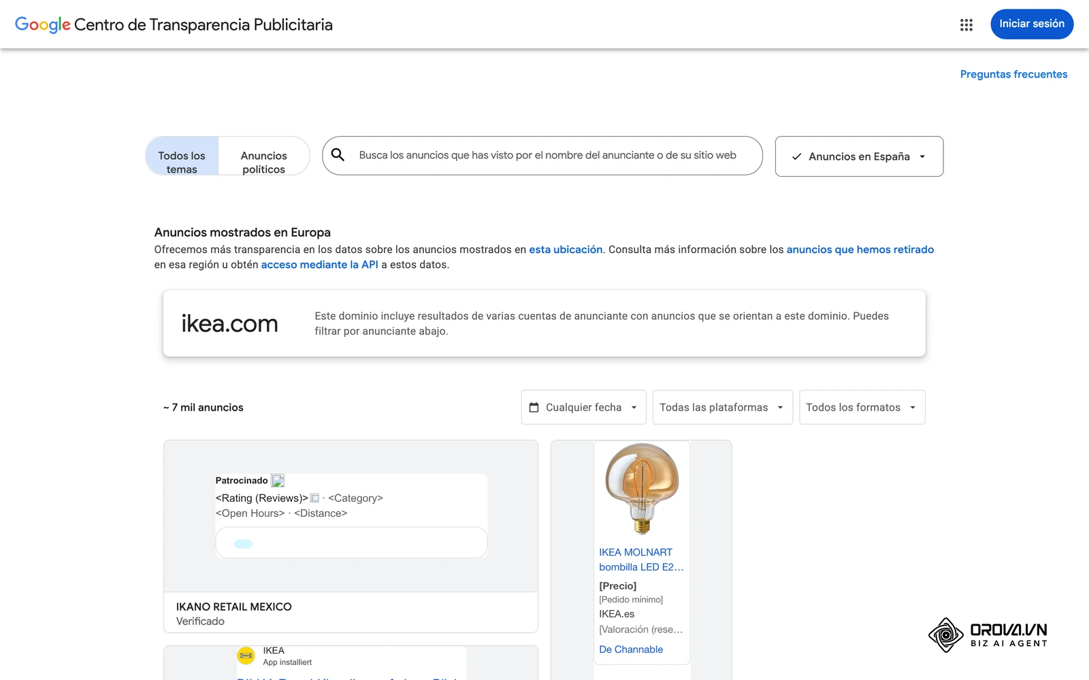Viewport: 1089px width, 680px height.
Task: Click the Centro de Transparencia Publicitaria title
Action: pyautogui.click(x=203, y=25)
